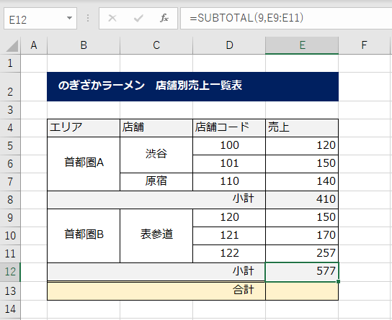Viewport: 392px width, 320px height.
Task: Click the Select All corner triangle
Action: coord(12,45)
